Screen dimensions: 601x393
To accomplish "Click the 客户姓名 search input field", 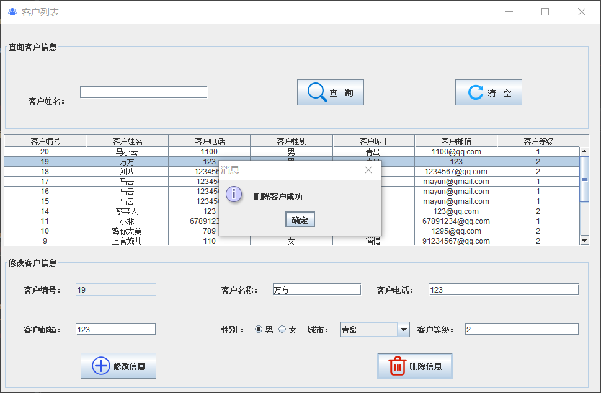I will pos(143,92).
